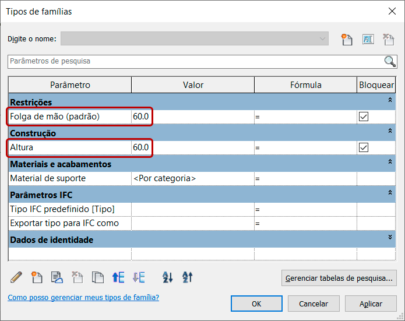Collapse the Restrições group
The width and height of the screenshot is (405, 321).
click(x=390, y=101)
